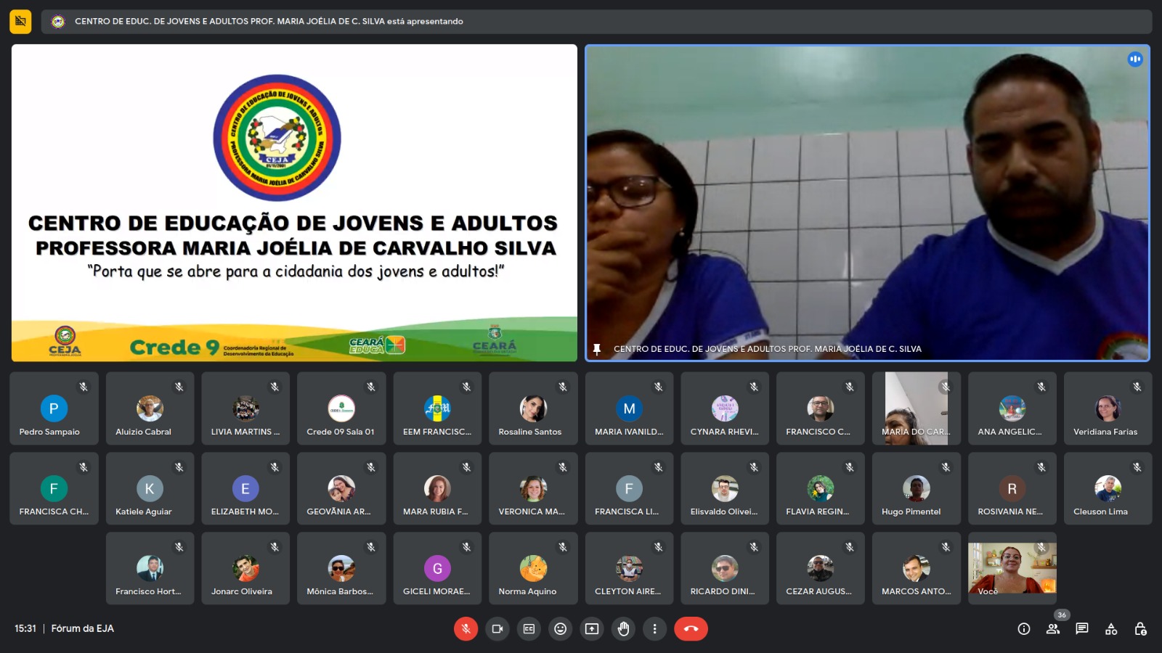The image size is (1162, 653).
Task: Turn on closed captions
Action: pos(529,629)
